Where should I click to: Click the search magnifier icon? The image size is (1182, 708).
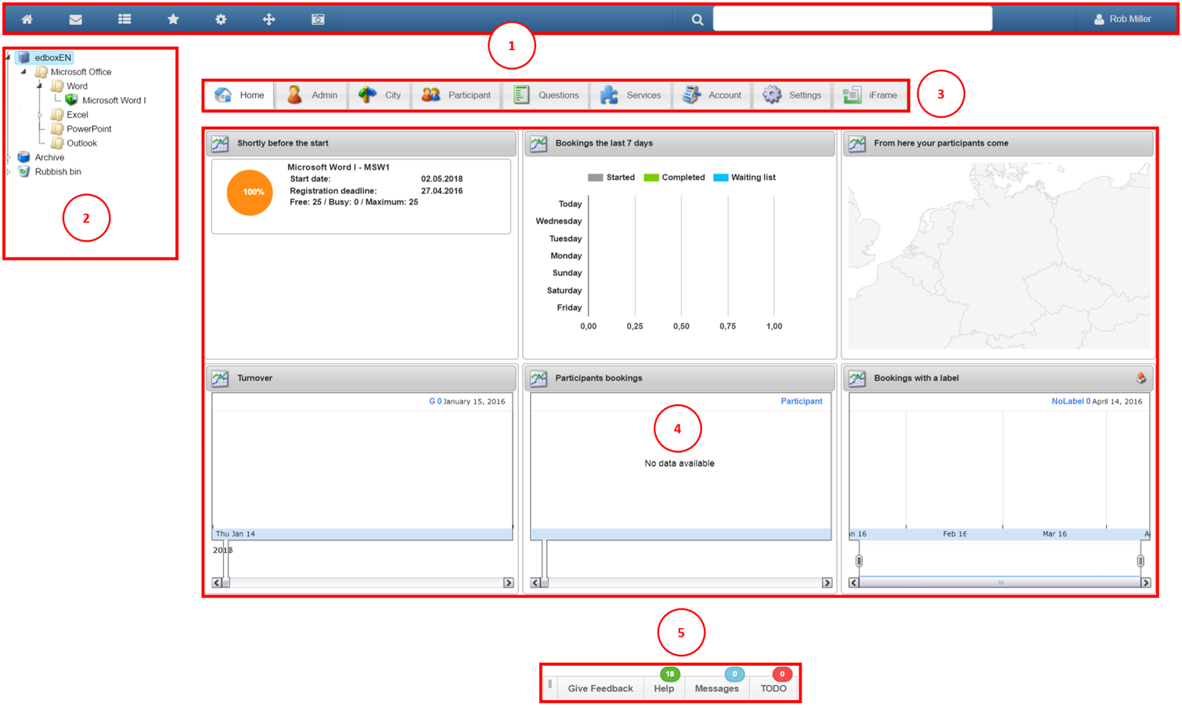coord(697,20)
